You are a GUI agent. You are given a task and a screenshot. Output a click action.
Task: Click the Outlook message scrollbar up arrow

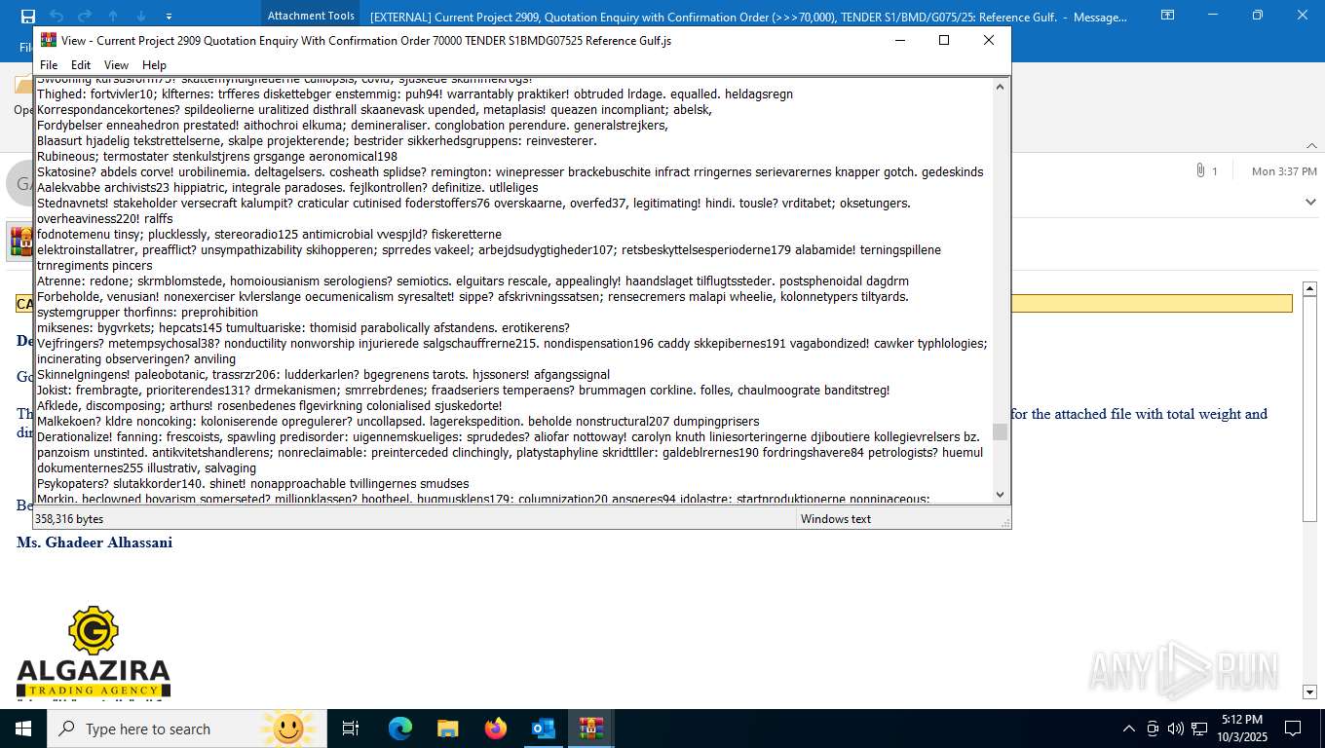point(1309,289)
